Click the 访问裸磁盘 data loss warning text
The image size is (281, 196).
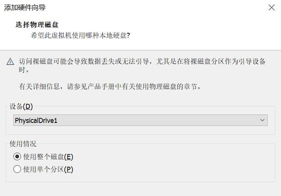coord(142,61)
